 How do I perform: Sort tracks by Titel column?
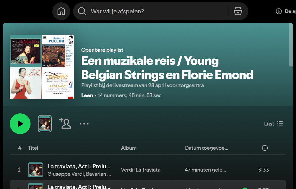(x=33, y=148)
